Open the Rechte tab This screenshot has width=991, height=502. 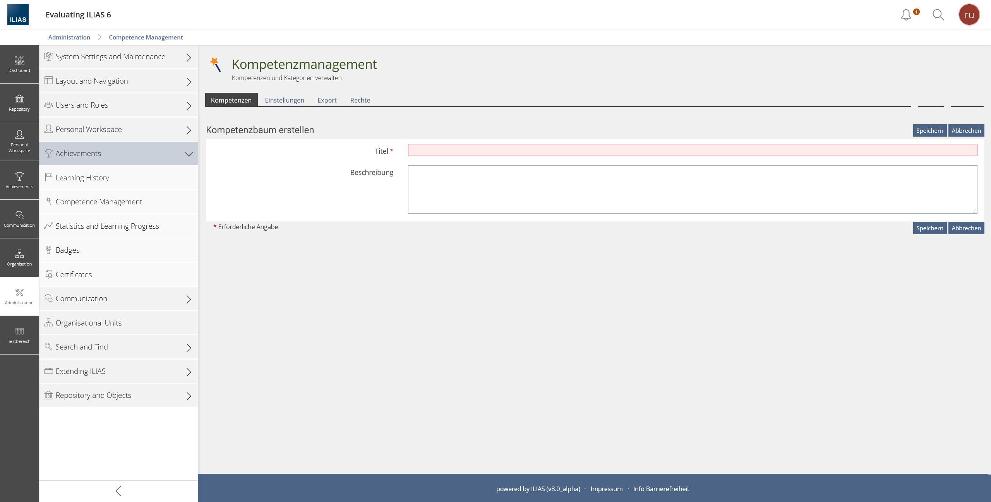tap(360, 100)
